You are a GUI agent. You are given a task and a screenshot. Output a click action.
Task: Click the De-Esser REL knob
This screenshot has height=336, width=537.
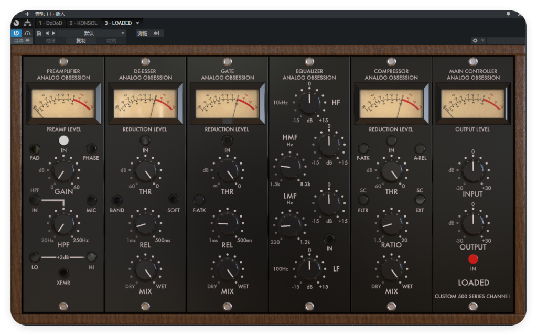click(x=146, y=224)
